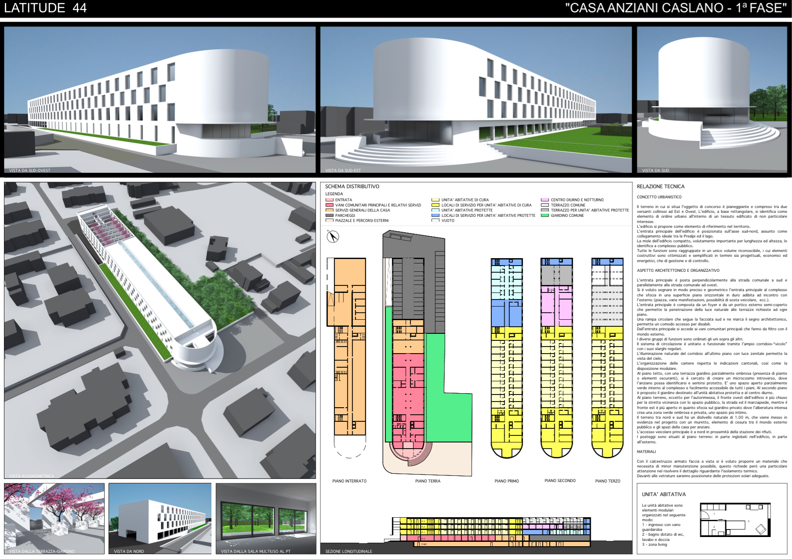
Task: Click the 'VISTA DA NORD' caption
Action: tap(129, 552)
